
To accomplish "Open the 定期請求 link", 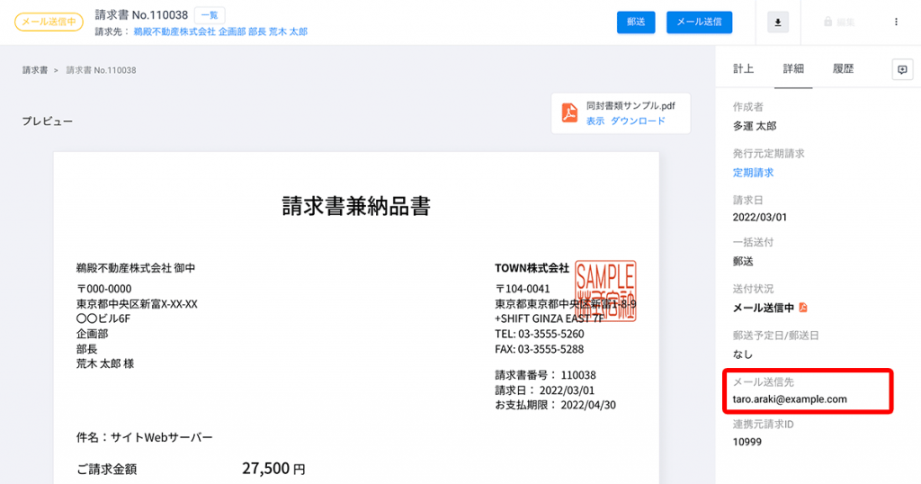I will [x=753, y=173].
